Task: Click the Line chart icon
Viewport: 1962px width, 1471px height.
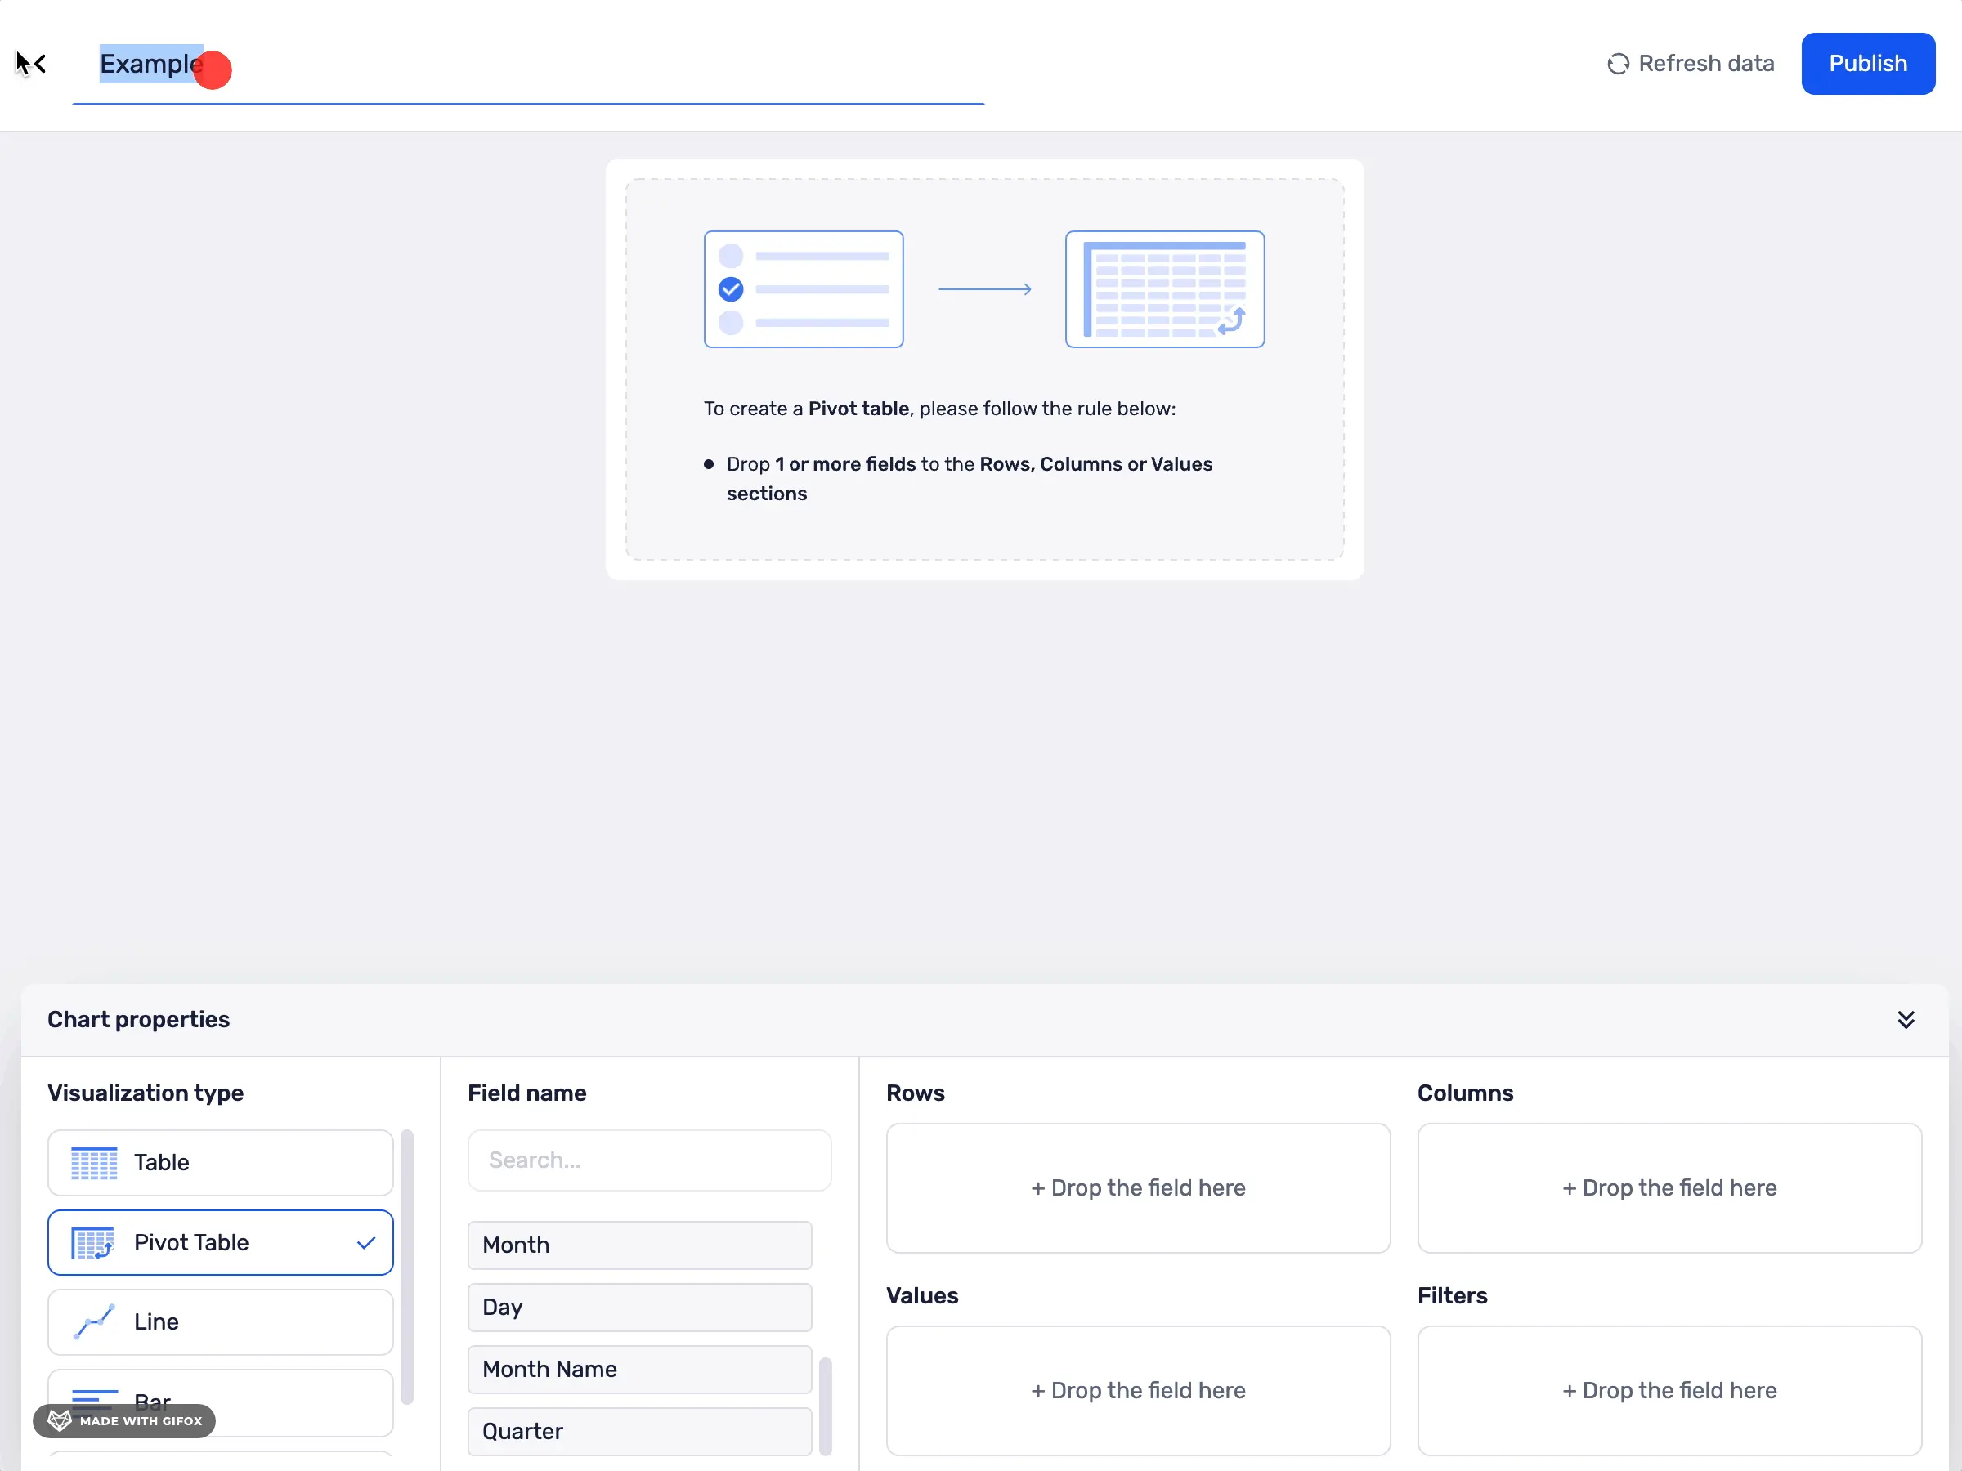Action: click(x=94, y=1321)
